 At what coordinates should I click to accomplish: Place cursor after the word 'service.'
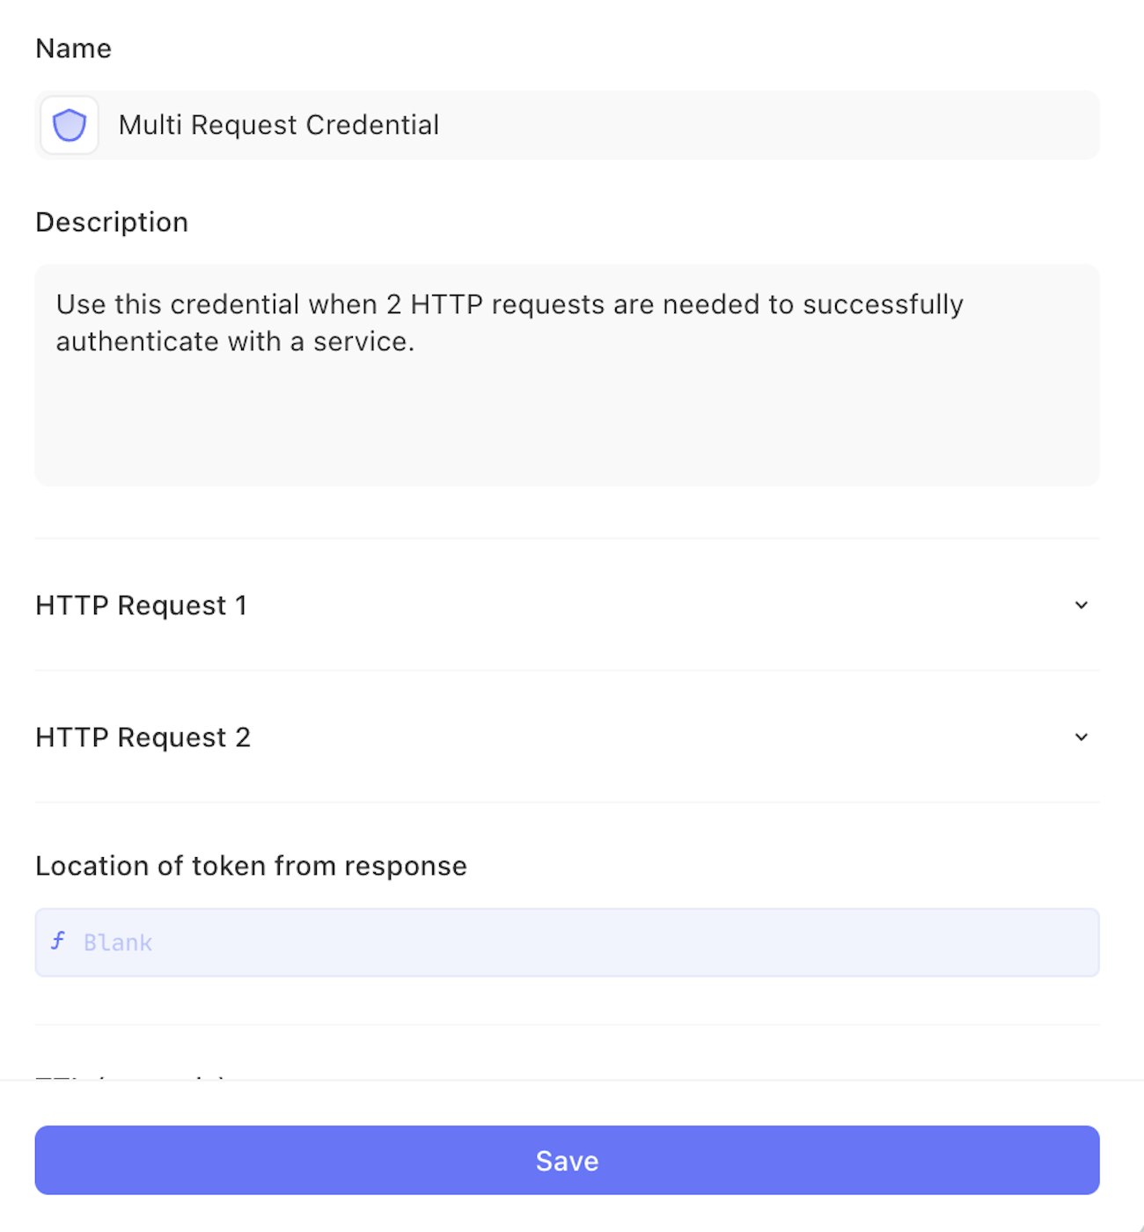pos(415,341)
